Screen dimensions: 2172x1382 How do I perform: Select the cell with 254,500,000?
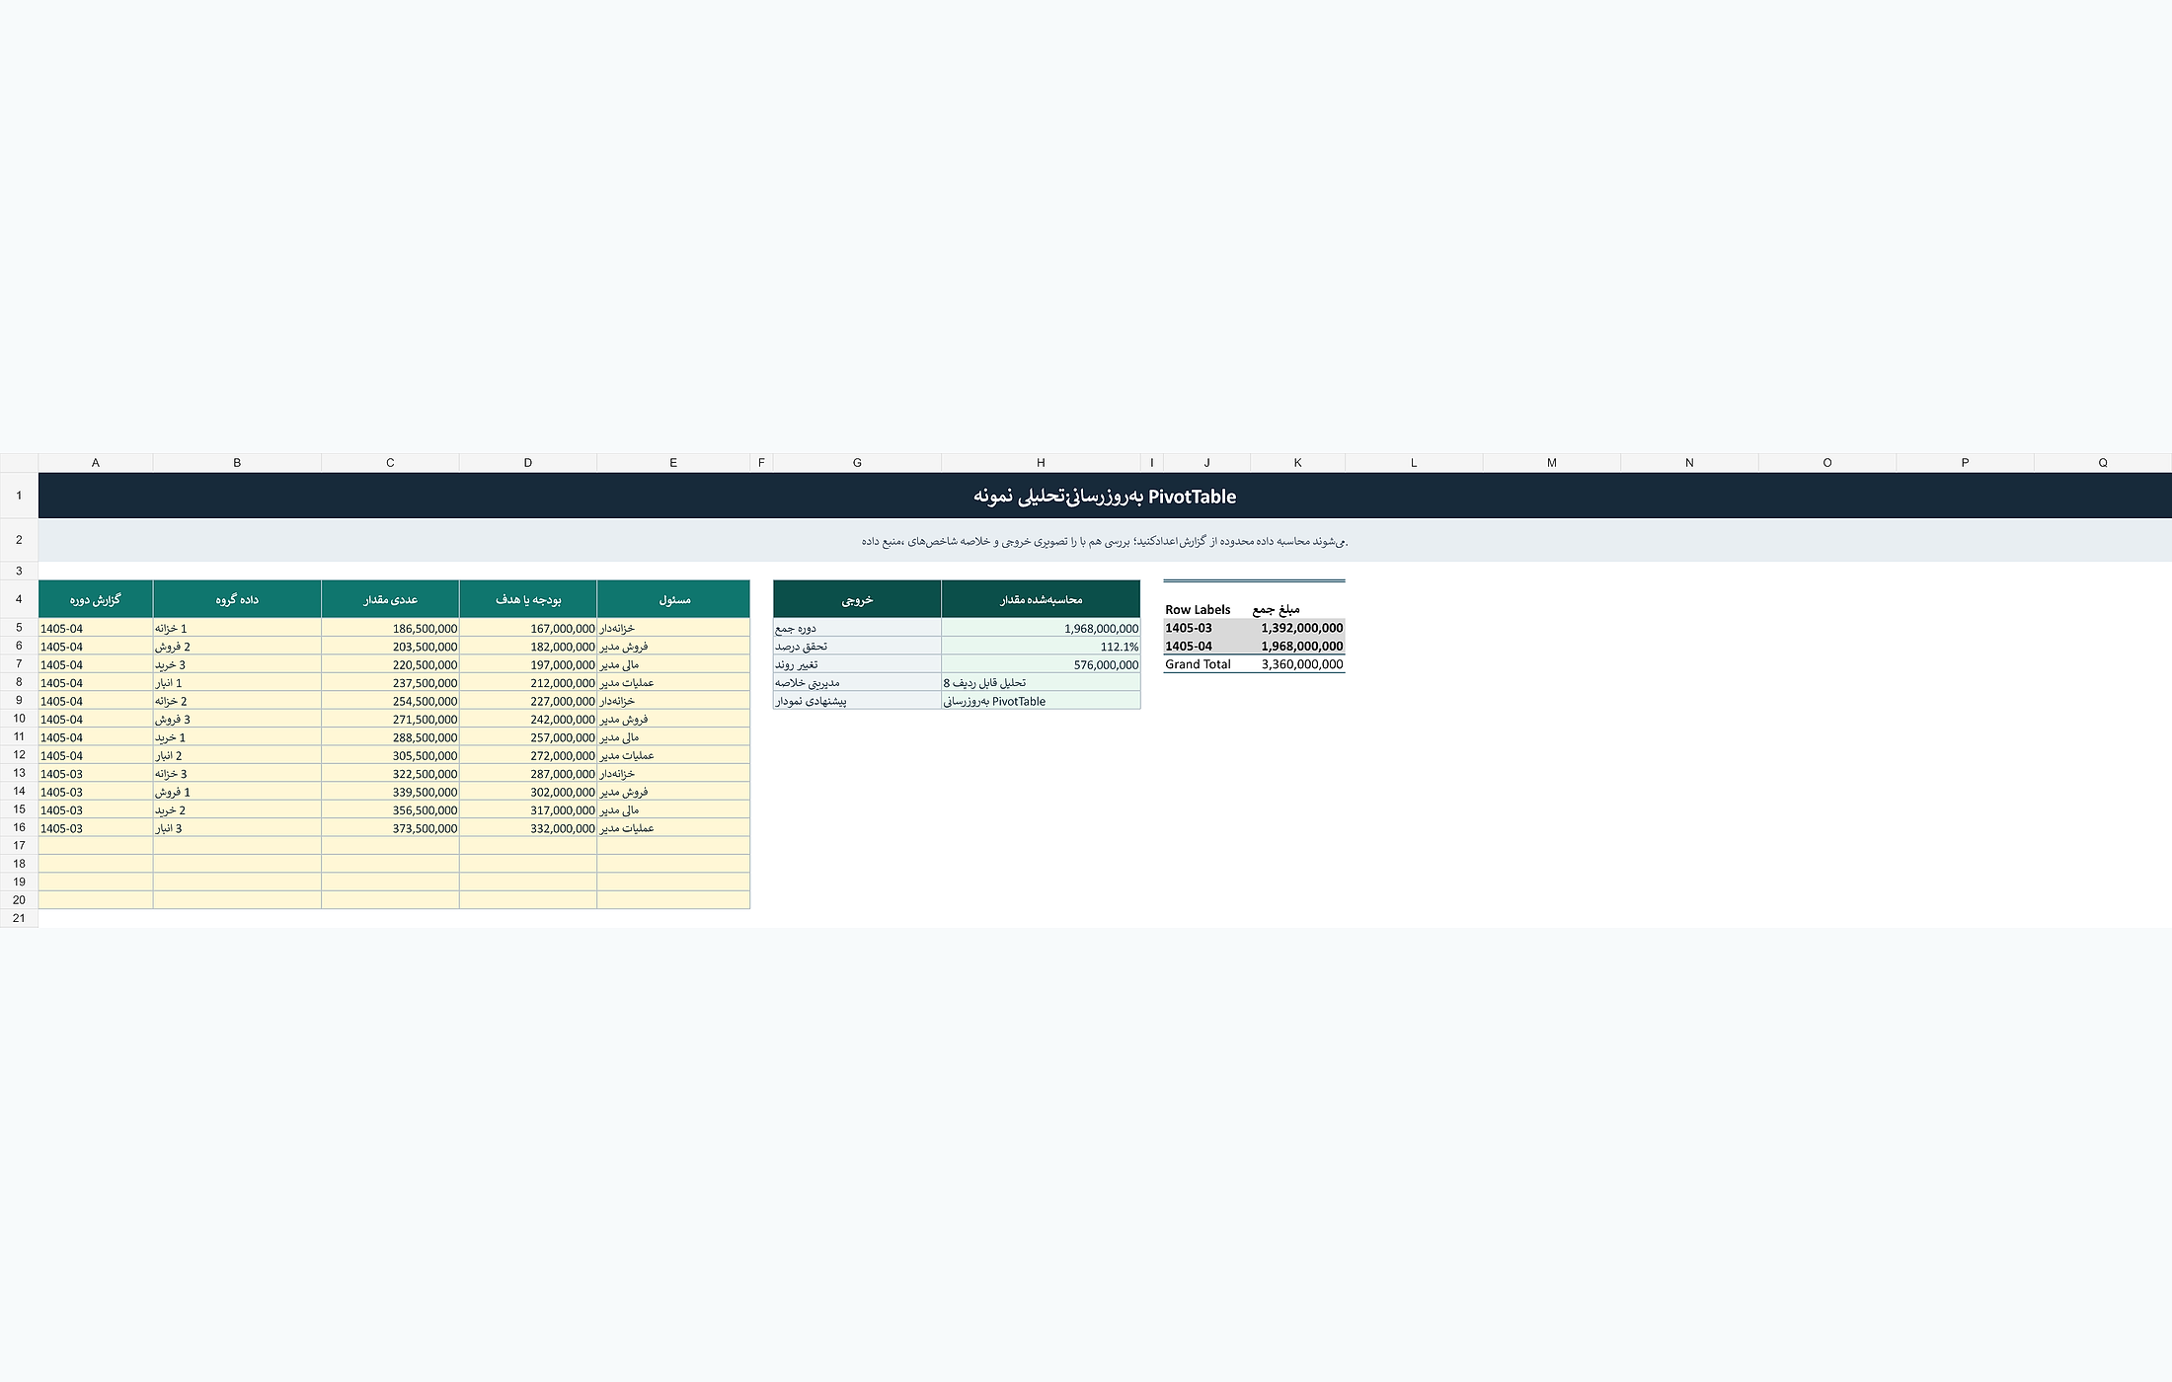click(x=390, y=701)
